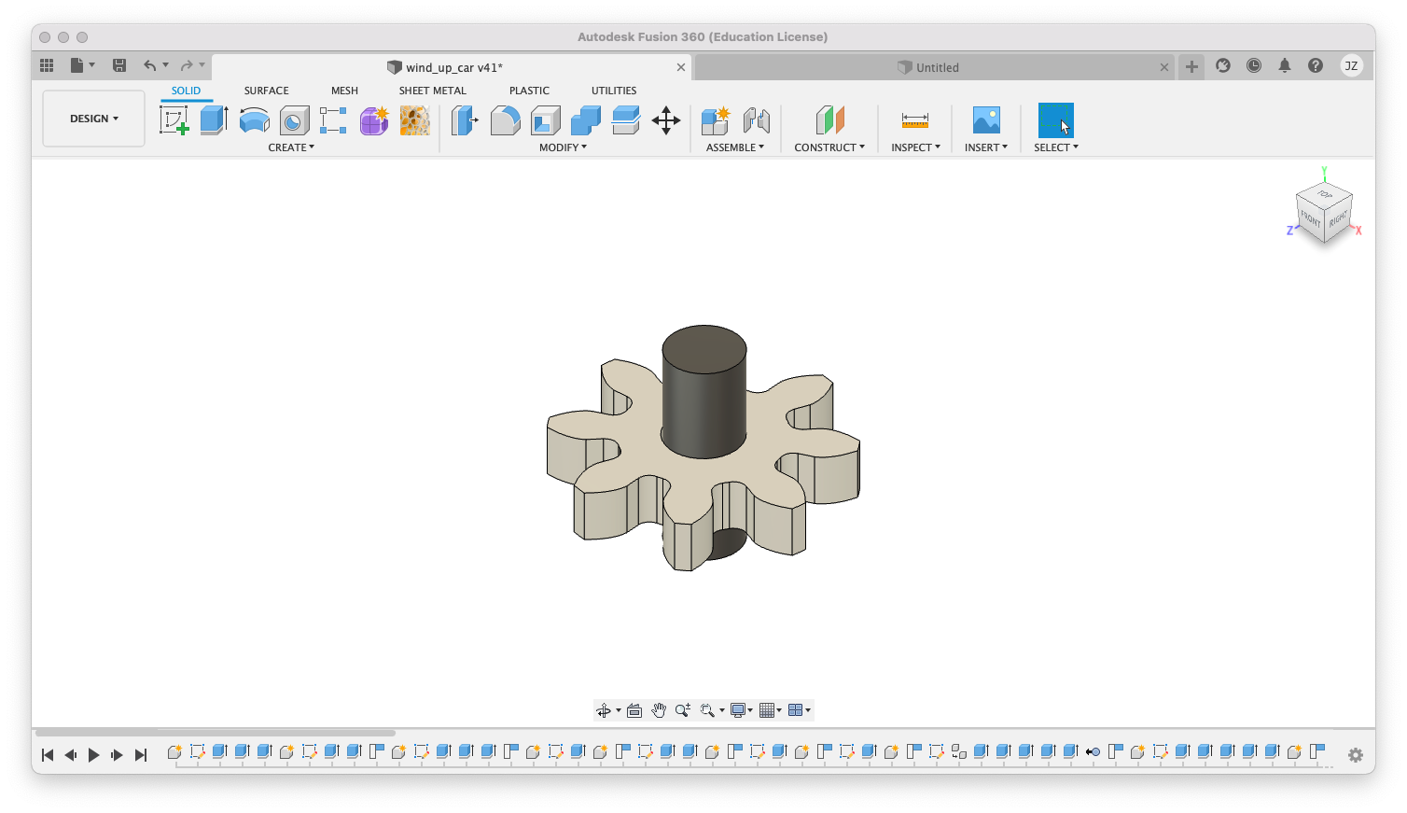Activate the Zoom magnifier tool
The image size is (1407, 813).
(x=683, y=710)
